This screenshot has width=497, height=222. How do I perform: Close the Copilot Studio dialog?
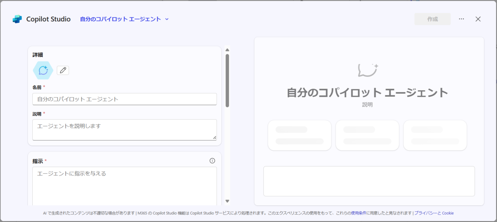click(478, 19)
